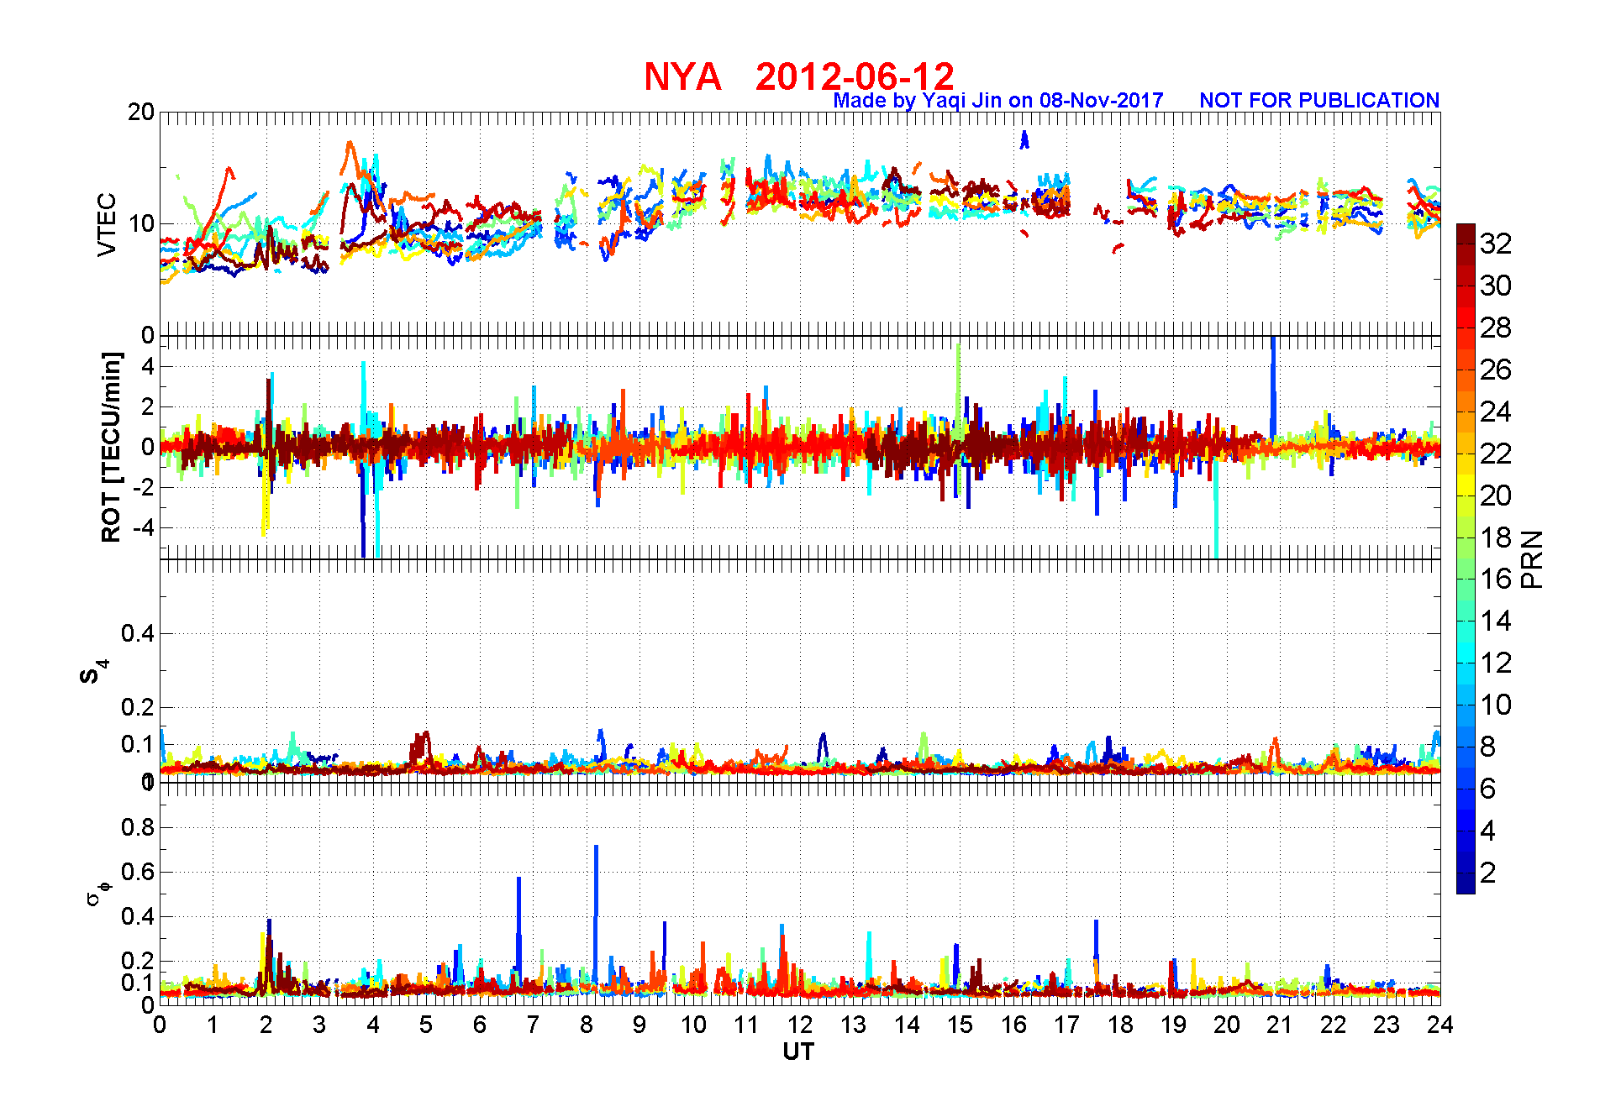Click the plot title 'NYA 2012-06-12'
Viewport: 1600px width, 1117px height.
click(799, 76)
